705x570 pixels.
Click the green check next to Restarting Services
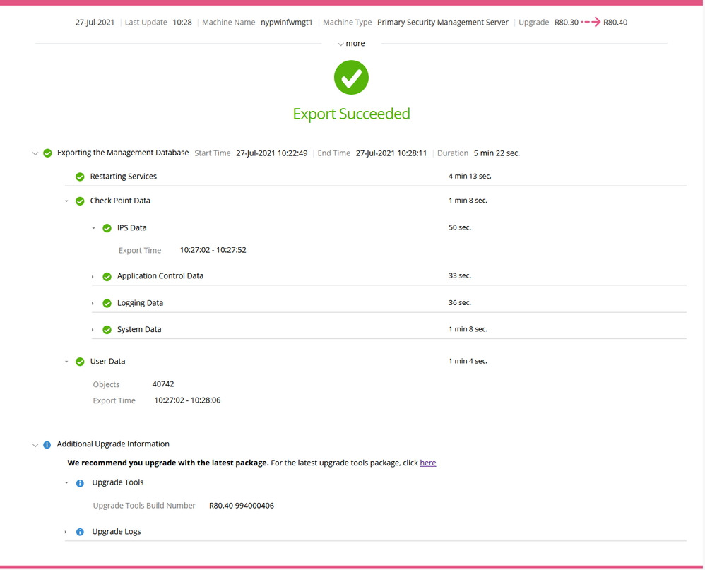tap(80, 177)
